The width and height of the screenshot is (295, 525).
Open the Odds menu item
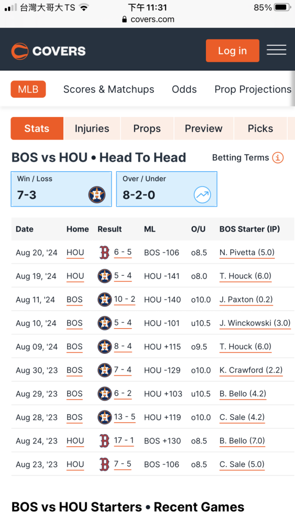(x=184, y=89)
